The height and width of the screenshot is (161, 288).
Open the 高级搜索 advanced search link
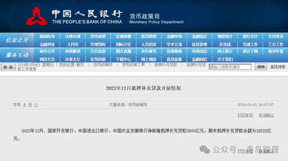click(278, 67)
